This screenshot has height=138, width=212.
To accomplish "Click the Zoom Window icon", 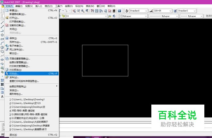I will pos(83,11).
